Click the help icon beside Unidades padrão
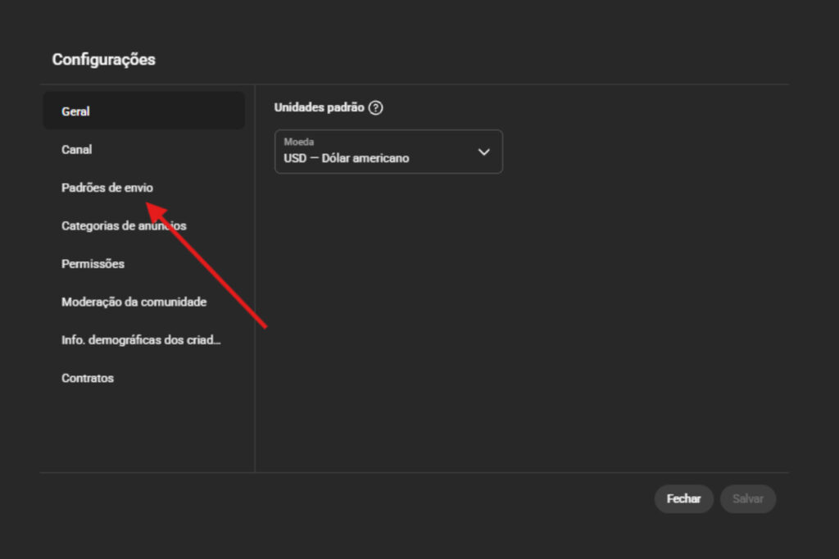Image resolution: width=839 pixels, height=559 pixels. click(375, 107)
